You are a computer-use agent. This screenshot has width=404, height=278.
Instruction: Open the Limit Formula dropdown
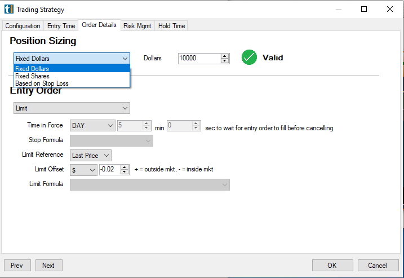(x=150, y=185)
